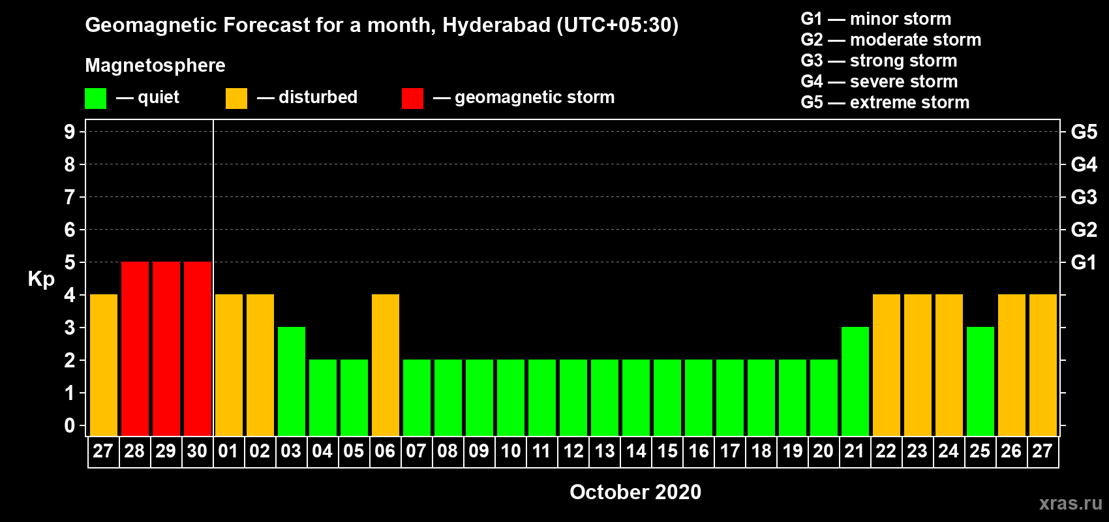Click the Kp axis value '5'
The height and width of the screenshot is (522, 1109).
pos(70,262)
